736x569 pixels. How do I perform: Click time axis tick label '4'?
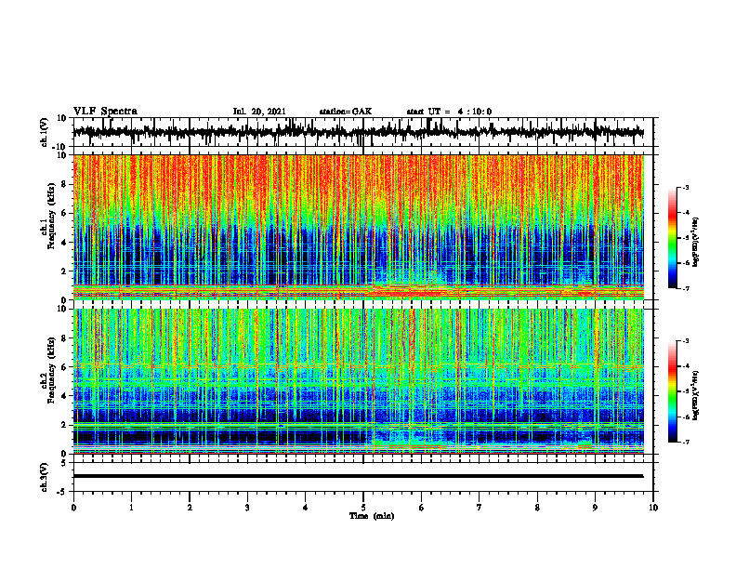pos(306,508)
